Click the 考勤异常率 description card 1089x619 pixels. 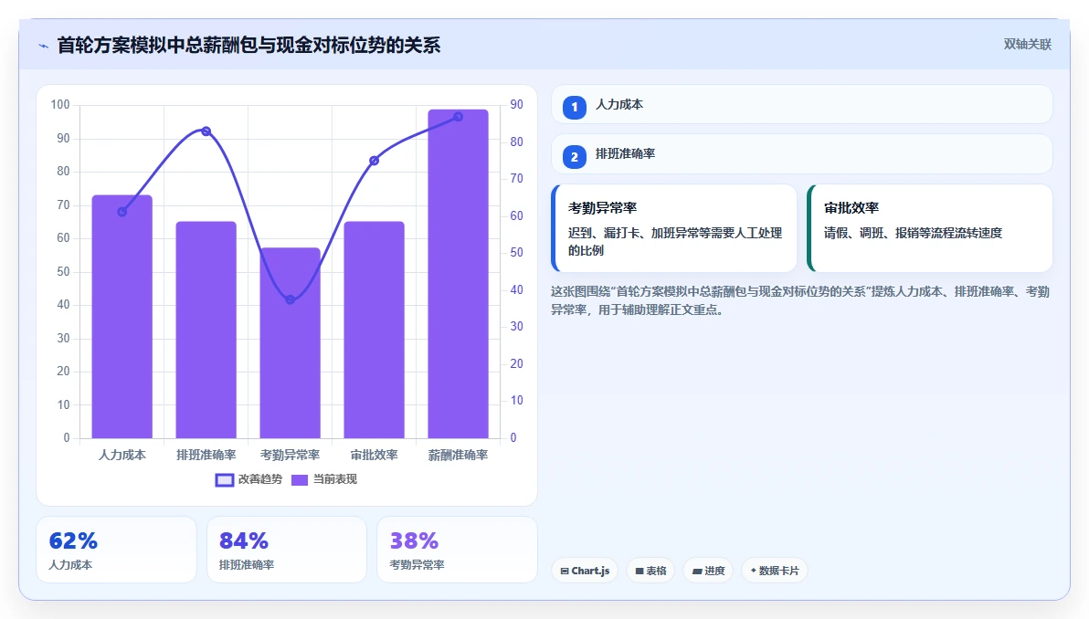pos(674,227)
